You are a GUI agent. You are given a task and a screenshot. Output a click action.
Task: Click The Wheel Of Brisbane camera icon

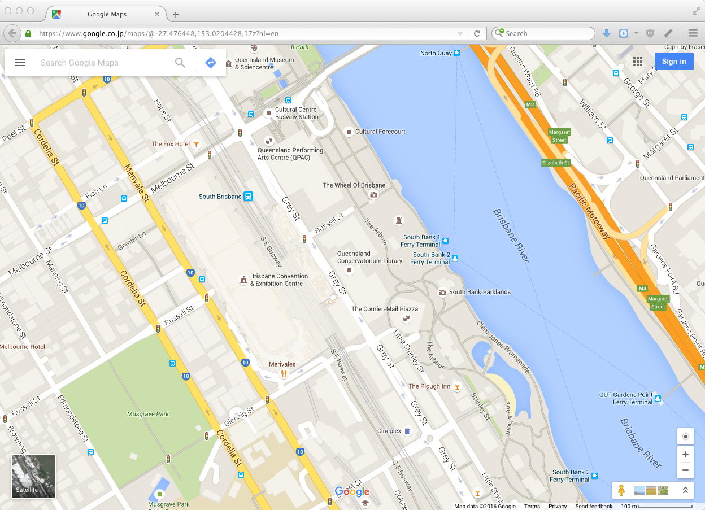373,195
